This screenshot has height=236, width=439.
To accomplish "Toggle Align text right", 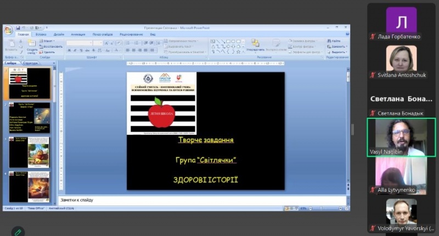I will 139,50.
